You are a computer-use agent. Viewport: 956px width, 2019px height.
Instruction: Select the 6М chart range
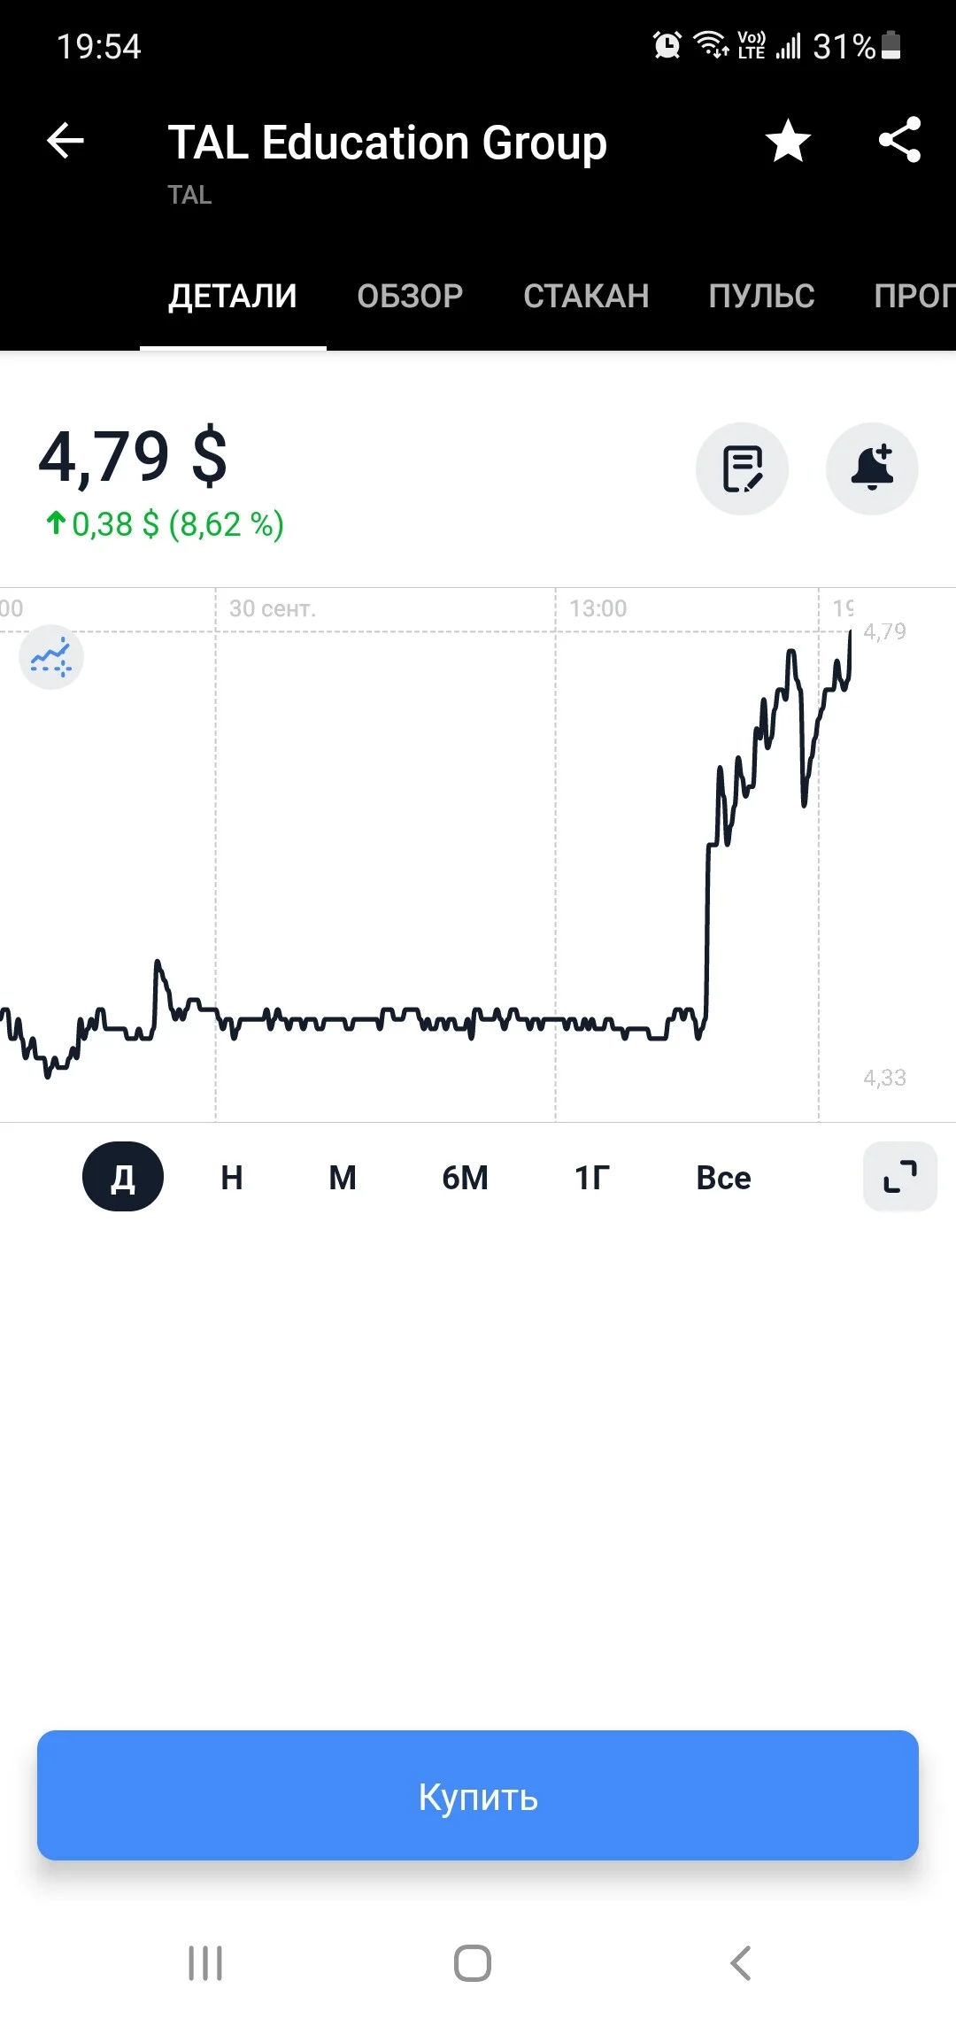click(466, 1178)
